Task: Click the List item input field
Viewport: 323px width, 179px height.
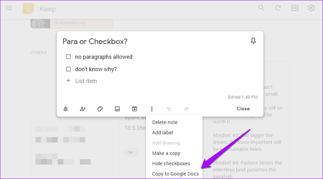Action: pyautogui.click(x=86, y=81)
